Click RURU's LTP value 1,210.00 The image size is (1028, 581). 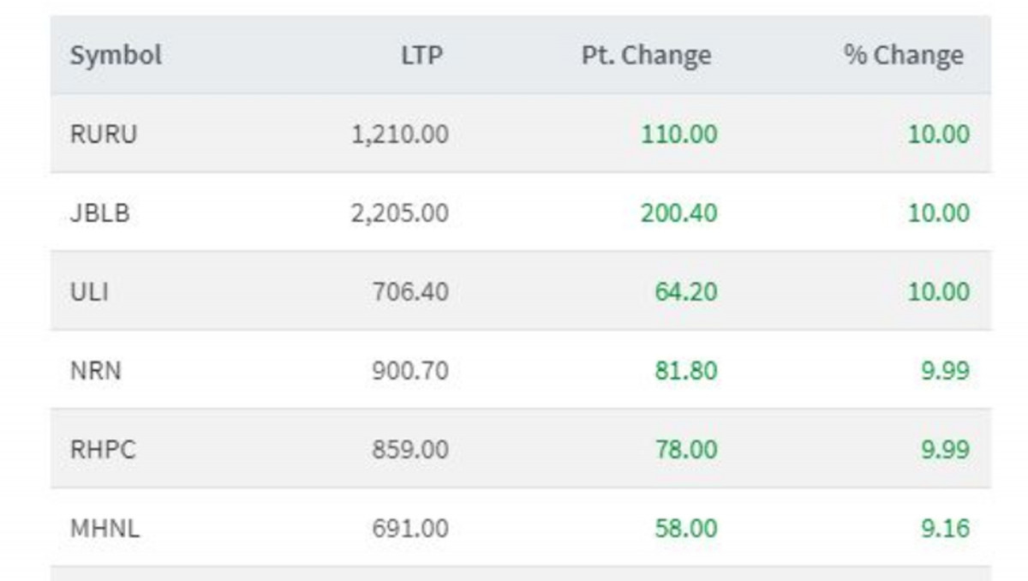click(399, 135)
